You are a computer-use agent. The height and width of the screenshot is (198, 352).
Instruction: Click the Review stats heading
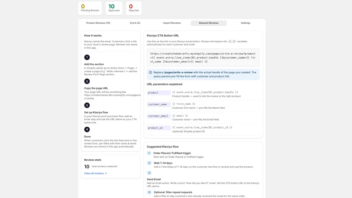[x=93, y=160]
